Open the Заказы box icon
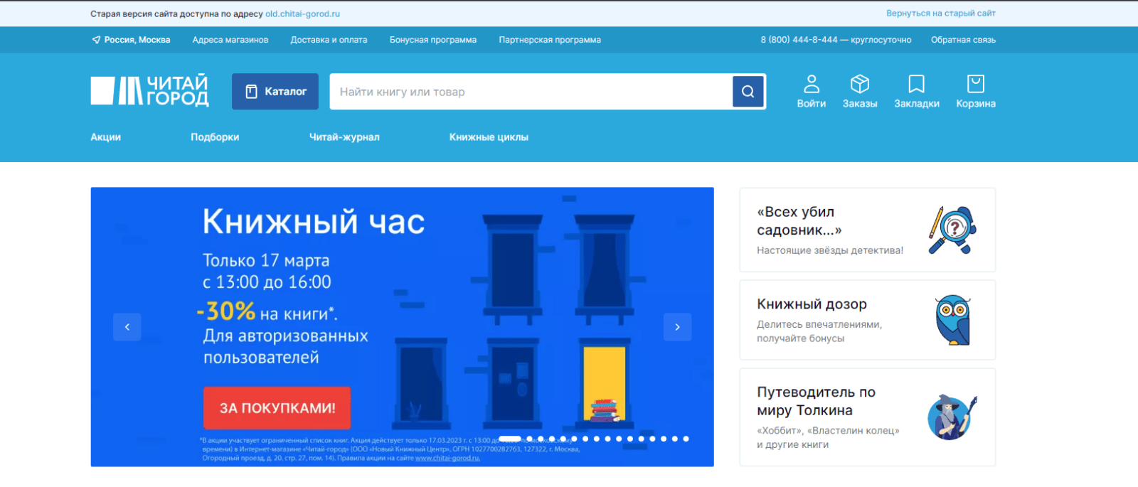This screenshot has width=1138, height=487. [860, 92]
